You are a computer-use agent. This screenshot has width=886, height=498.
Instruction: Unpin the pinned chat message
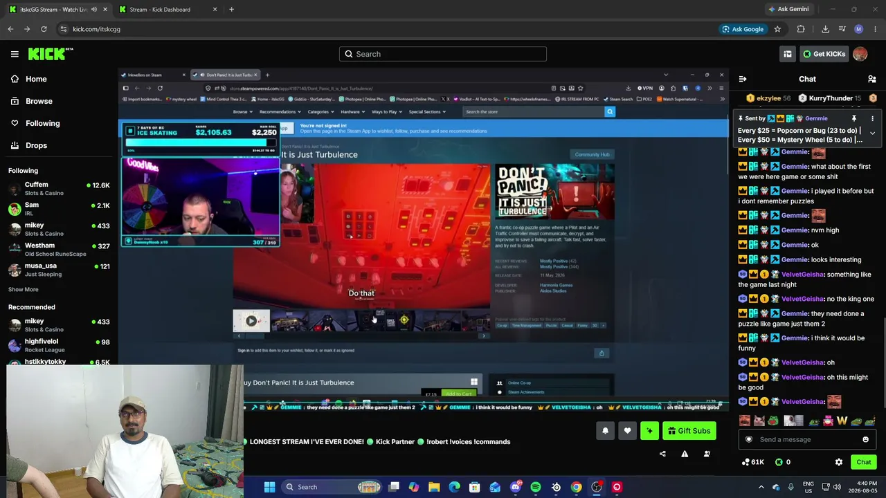[x=854, y=118]
